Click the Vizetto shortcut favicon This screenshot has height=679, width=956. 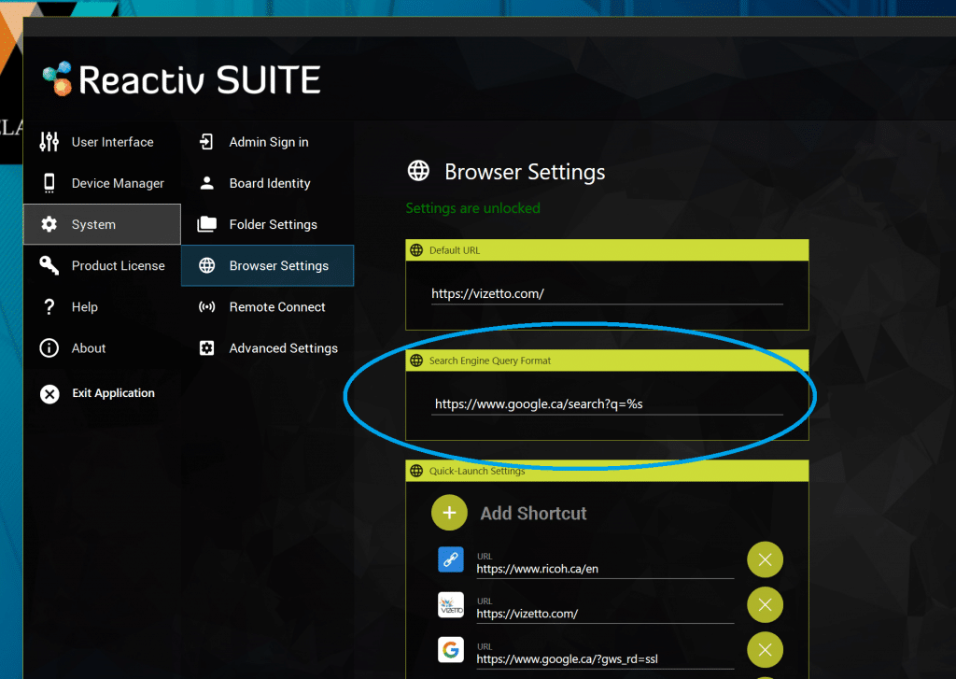point(451,604)
